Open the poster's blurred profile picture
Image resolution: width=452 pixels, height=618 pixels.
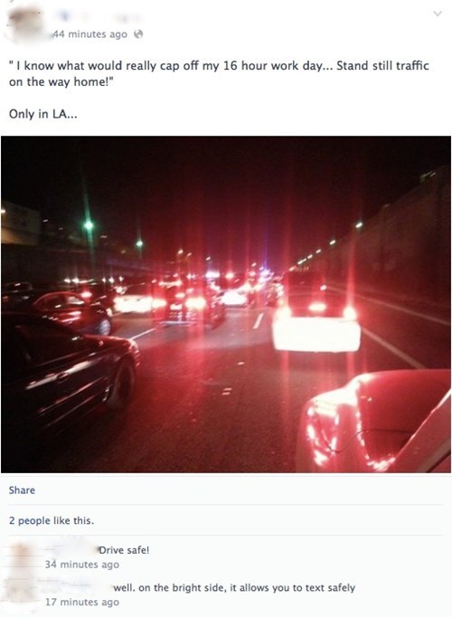point(25,24)
